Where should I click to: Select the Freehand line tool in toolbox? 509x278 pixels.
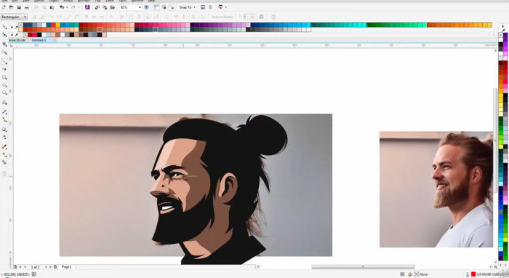tap(4, 61)
